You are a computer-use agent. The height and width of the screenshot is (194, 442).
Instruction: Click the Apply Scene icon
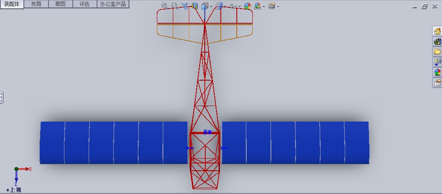click(258, 6)
